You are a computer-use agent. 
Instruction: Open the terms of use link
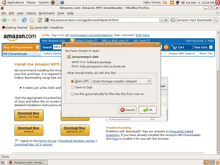pyautogui.click(x=47, y=141)
